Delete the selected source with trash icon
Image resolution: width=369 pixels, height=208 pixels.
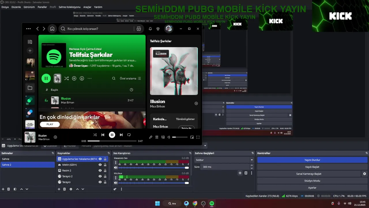pos(65,189)
